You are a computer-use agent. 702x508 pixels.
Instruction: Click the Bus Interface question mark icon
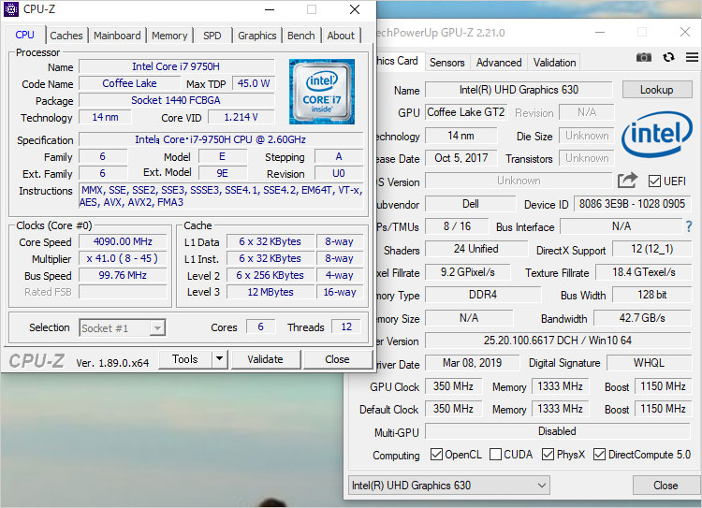coord(689,226)
